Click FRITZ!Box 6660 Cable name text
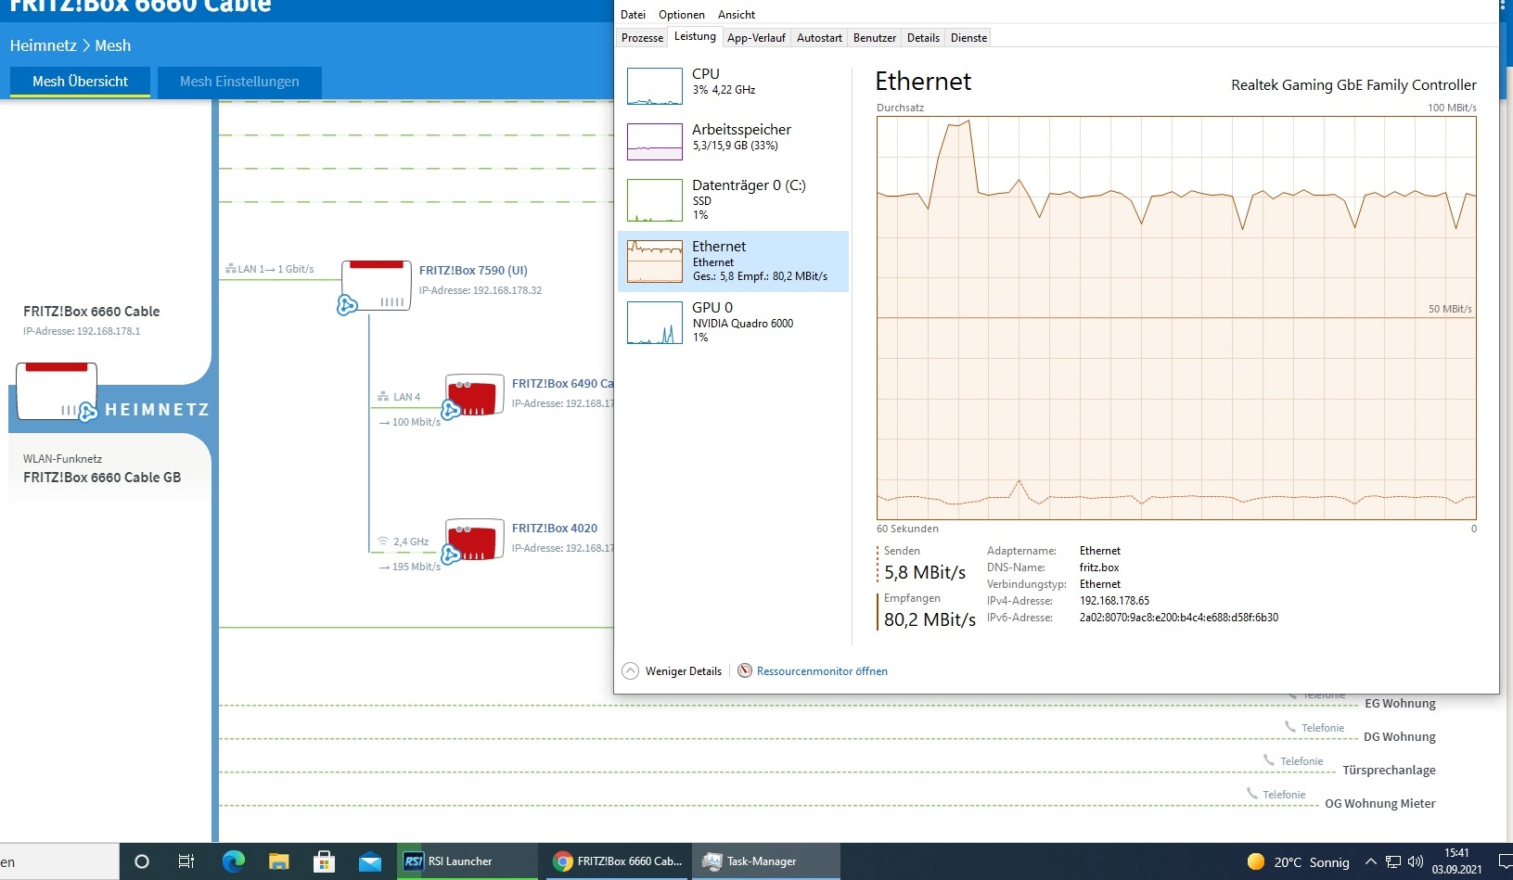Screen dimensions: 1513x880 click(92, 312)
